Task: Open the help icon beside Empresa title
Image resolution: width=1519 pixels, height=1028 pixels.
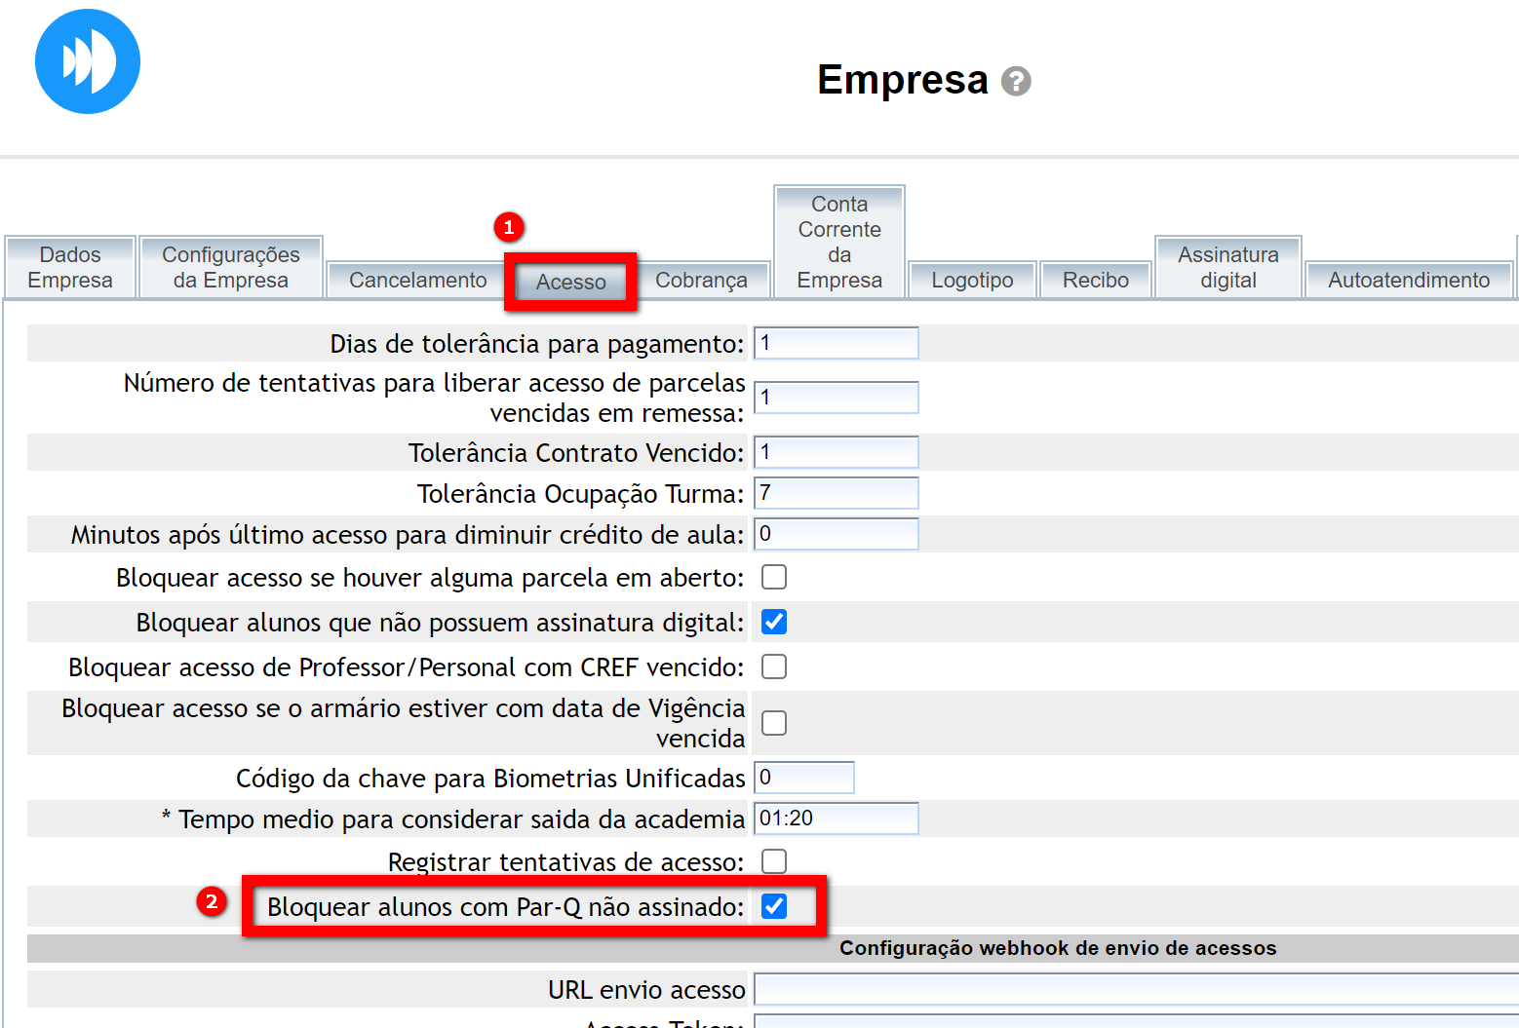Action: tap(1016, 81)
